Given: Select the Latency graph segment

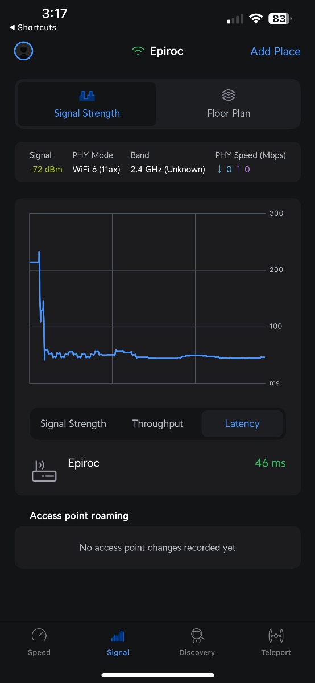Looking at the screenshot, I should point(242,423).
